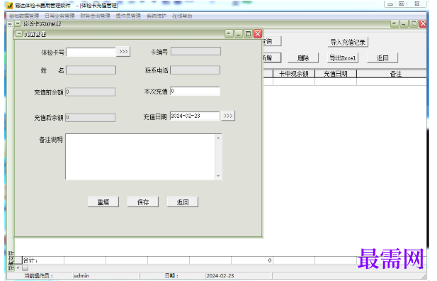Roll up the 充值管理 dialog with the arrow icon

[x=229, y=34]
